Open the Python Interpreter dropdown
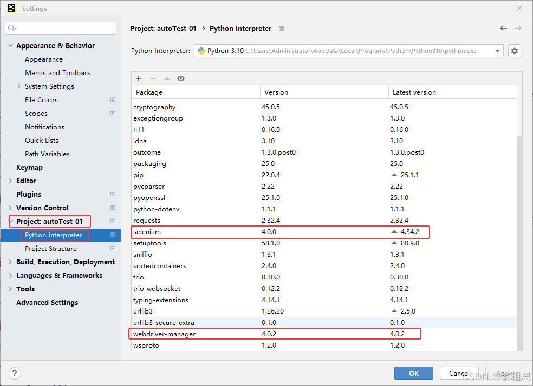The width and height of the screenshot is (533, 386). 349,51
